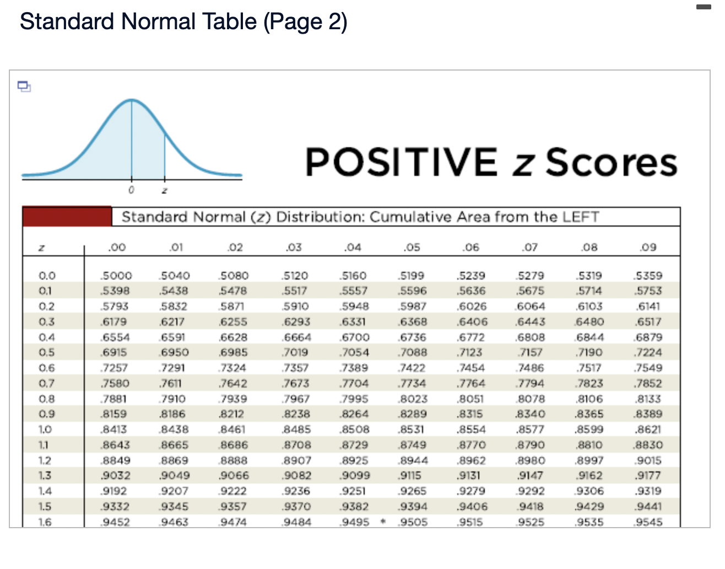Screen dimensions: 725x569
Task: Click row label 1.0
Action: (46, 430)
